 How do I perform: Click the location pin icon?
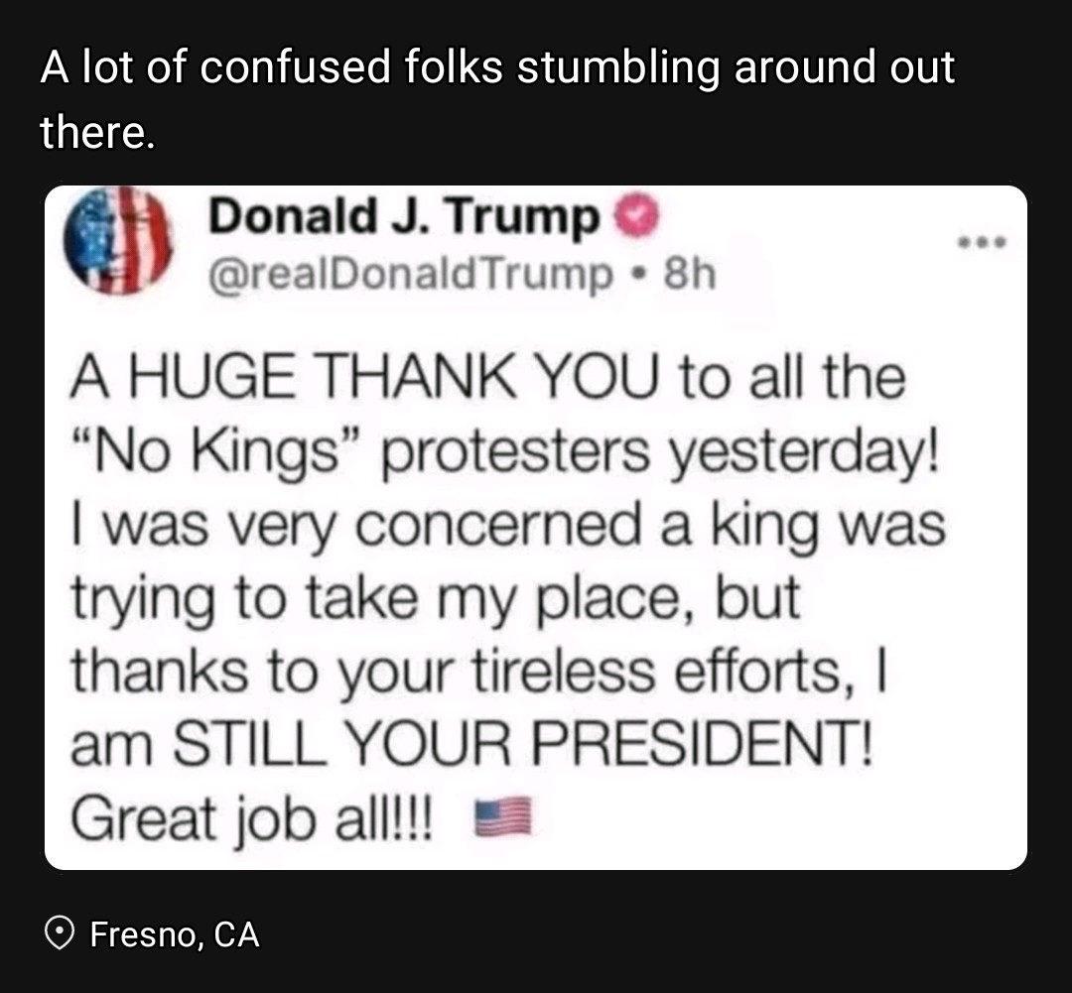pos(61,933)
